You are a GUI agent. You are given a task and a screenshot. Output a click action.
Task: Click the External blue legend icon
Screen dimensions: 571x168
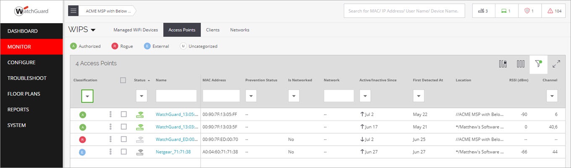[147, 46]
